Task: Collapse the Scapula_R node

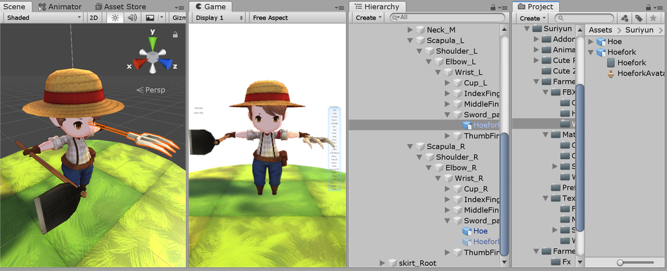Action: click(x=410, y=147)
